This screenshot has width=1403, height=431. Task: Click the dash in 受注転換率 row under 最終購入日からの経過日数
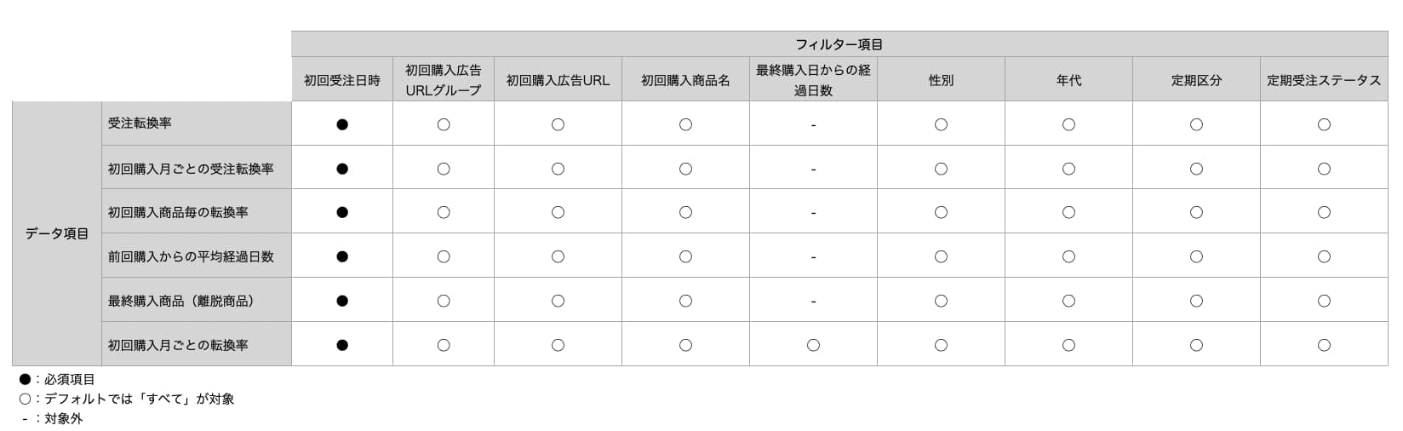point(813,125)
